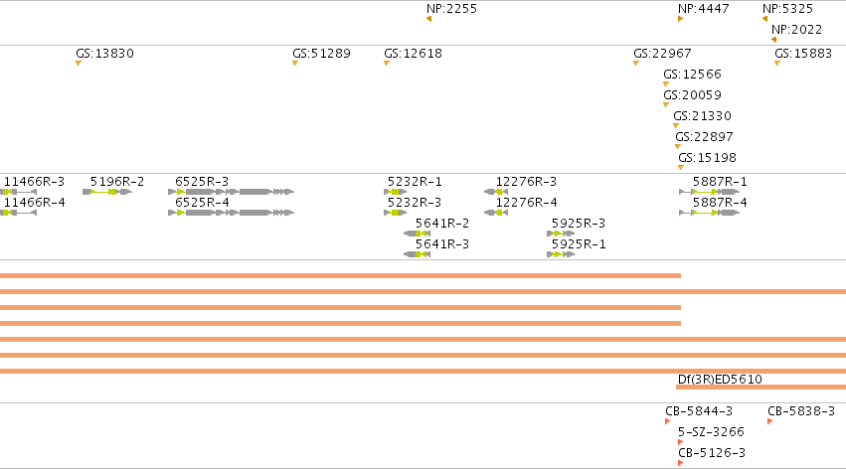Click the GS:51289 marker triangle
This screenshot has width=846, height=469.
point(295,64)
